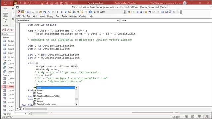Viewport: 212px width, 119px height.
Task: Click View Microsoft Access icon in VBA toolbar
Action: 19,12
